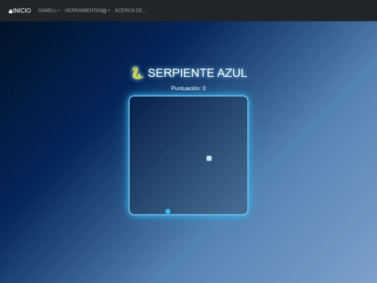Expand the HERRAMIENTAS dropdown menu
This screenshot has width=377, height=283.
pyautogui.click(x=87, y=10)
